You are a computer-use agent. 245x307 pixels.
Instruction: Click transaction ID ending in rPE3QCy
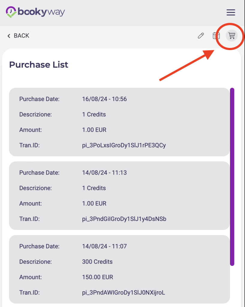click(124, 145)
